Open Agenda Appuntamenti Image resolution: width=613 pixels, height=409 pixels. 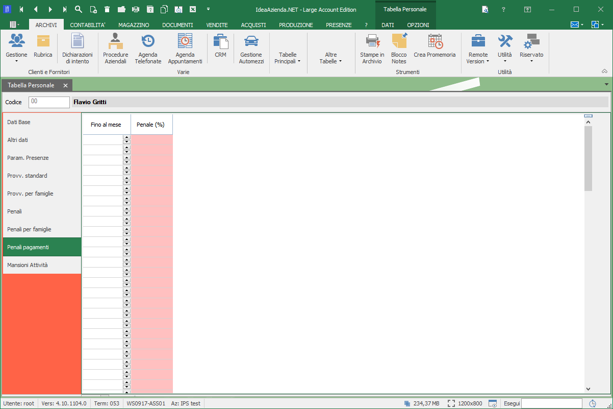185,49
